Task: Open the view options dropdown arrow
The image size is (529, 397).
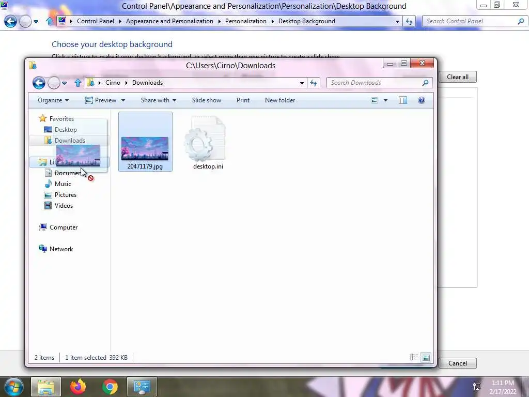Action: (385, 101)
